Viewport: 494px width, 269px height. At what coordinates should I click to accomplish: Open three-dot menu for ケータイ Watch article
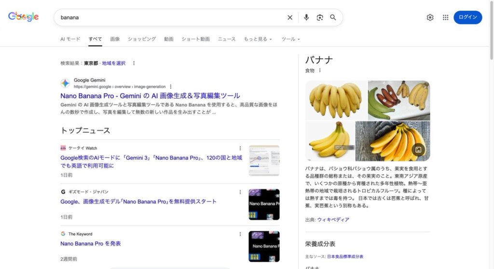[x=240, y=148]
